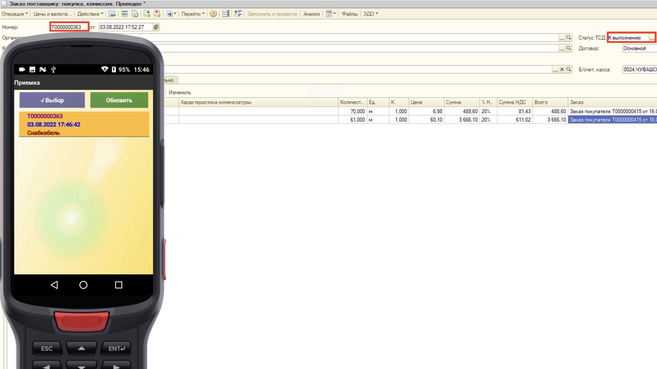Select price cell 60,10
This screenshot has height=369, width=657.
[x=426, y=120]
